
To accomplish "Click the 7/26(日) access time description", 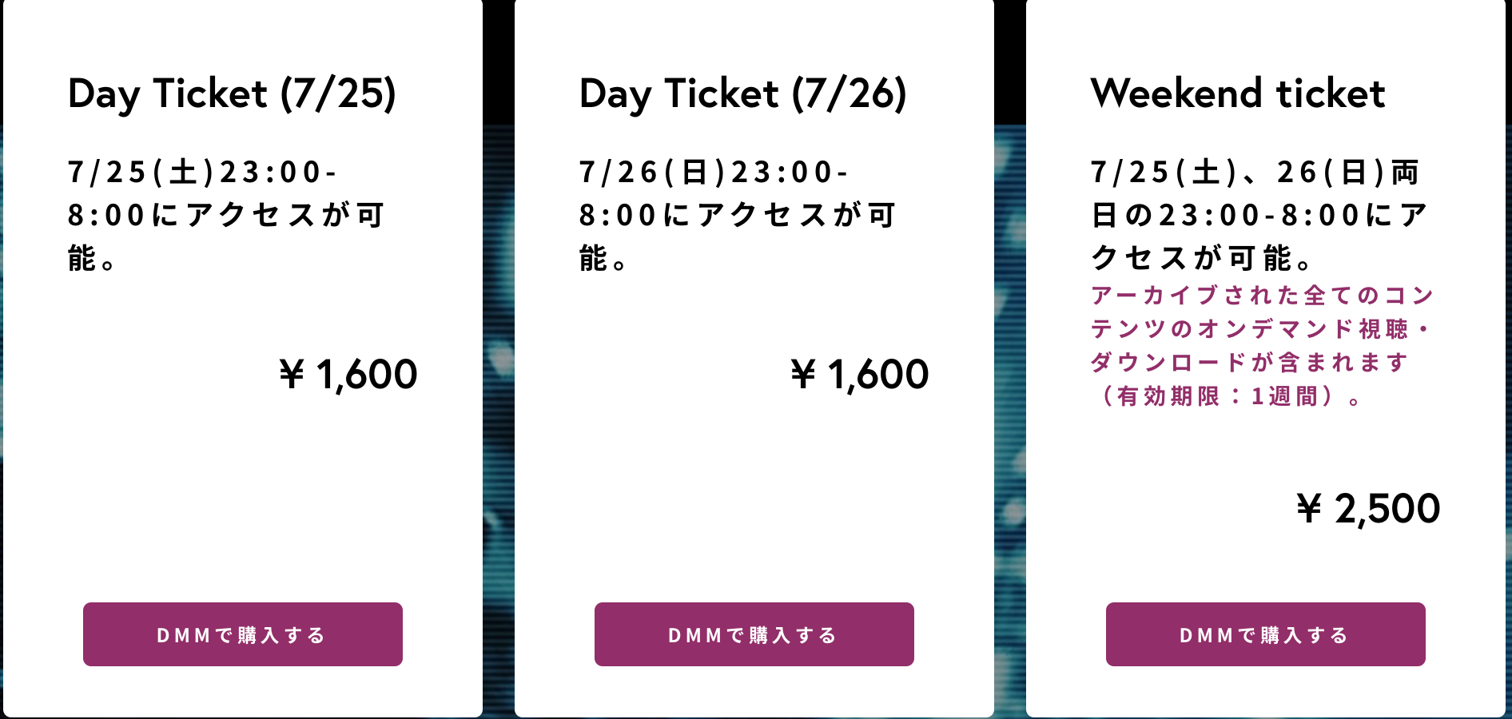I will [738, 215].
